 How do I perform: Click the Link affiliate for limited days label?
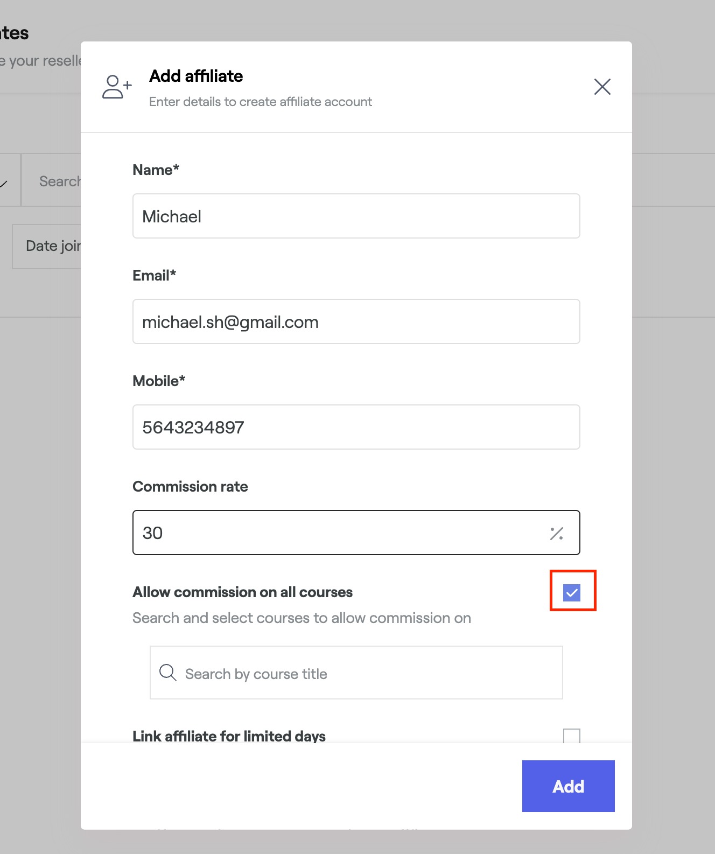(x=229, y=736)
